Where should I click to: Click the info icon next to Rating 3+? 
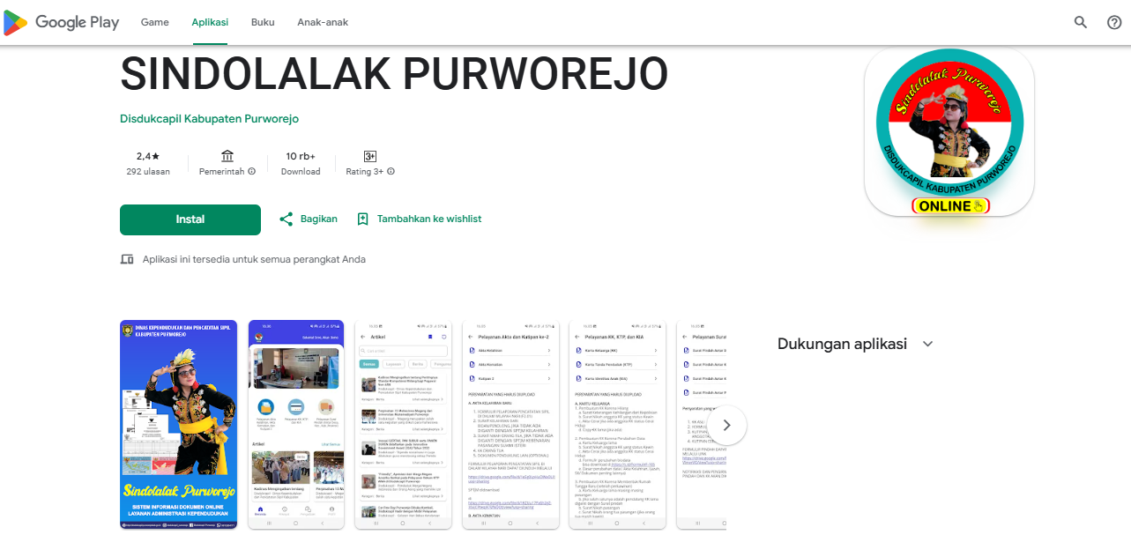pyautogui.click(x=391, y=172)
